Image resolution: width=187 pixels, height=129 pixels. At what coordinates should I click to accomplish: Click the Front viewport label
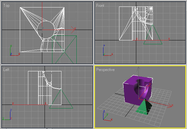tap(100, 6)
